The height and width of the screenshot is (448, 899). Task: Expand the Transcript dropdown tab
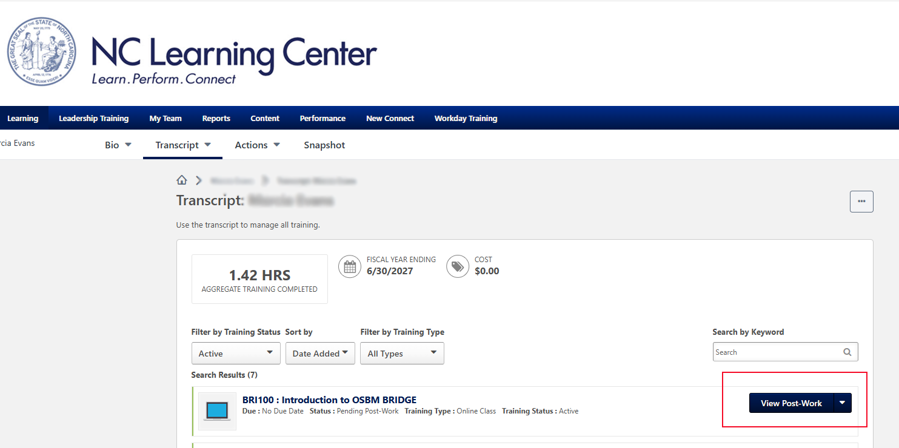(182, 145)
